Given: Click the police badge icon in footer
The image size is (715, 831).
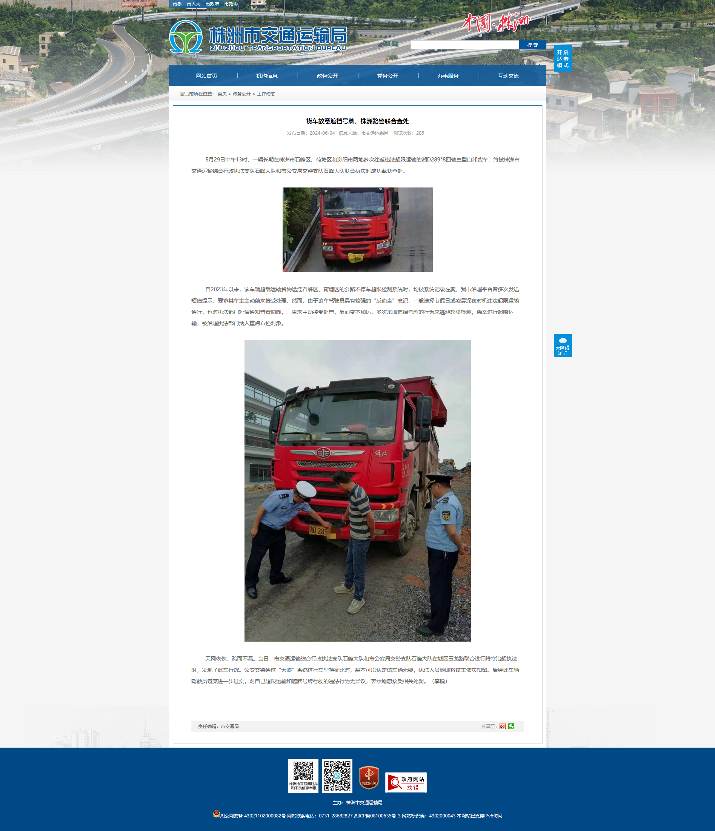Looking at the screenshot, I should [x=216, y=813].
